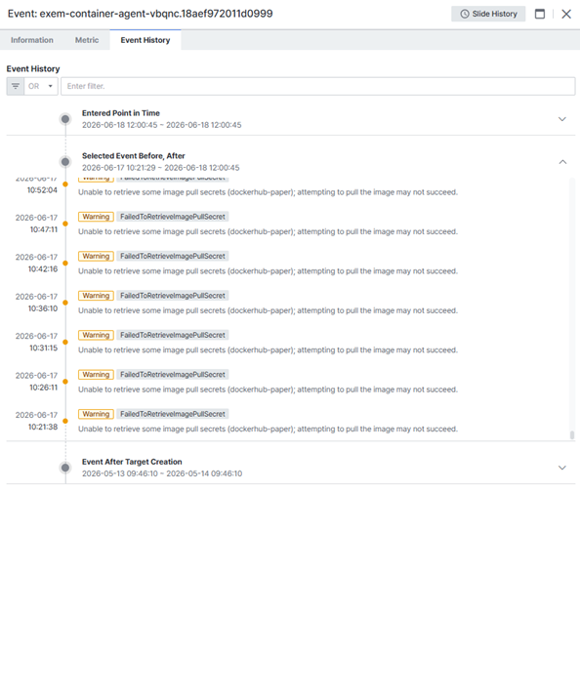The height and width of the screenshot is (696, 580).
Task: Maximize the event panel window icon
Action: coord(540,14)
